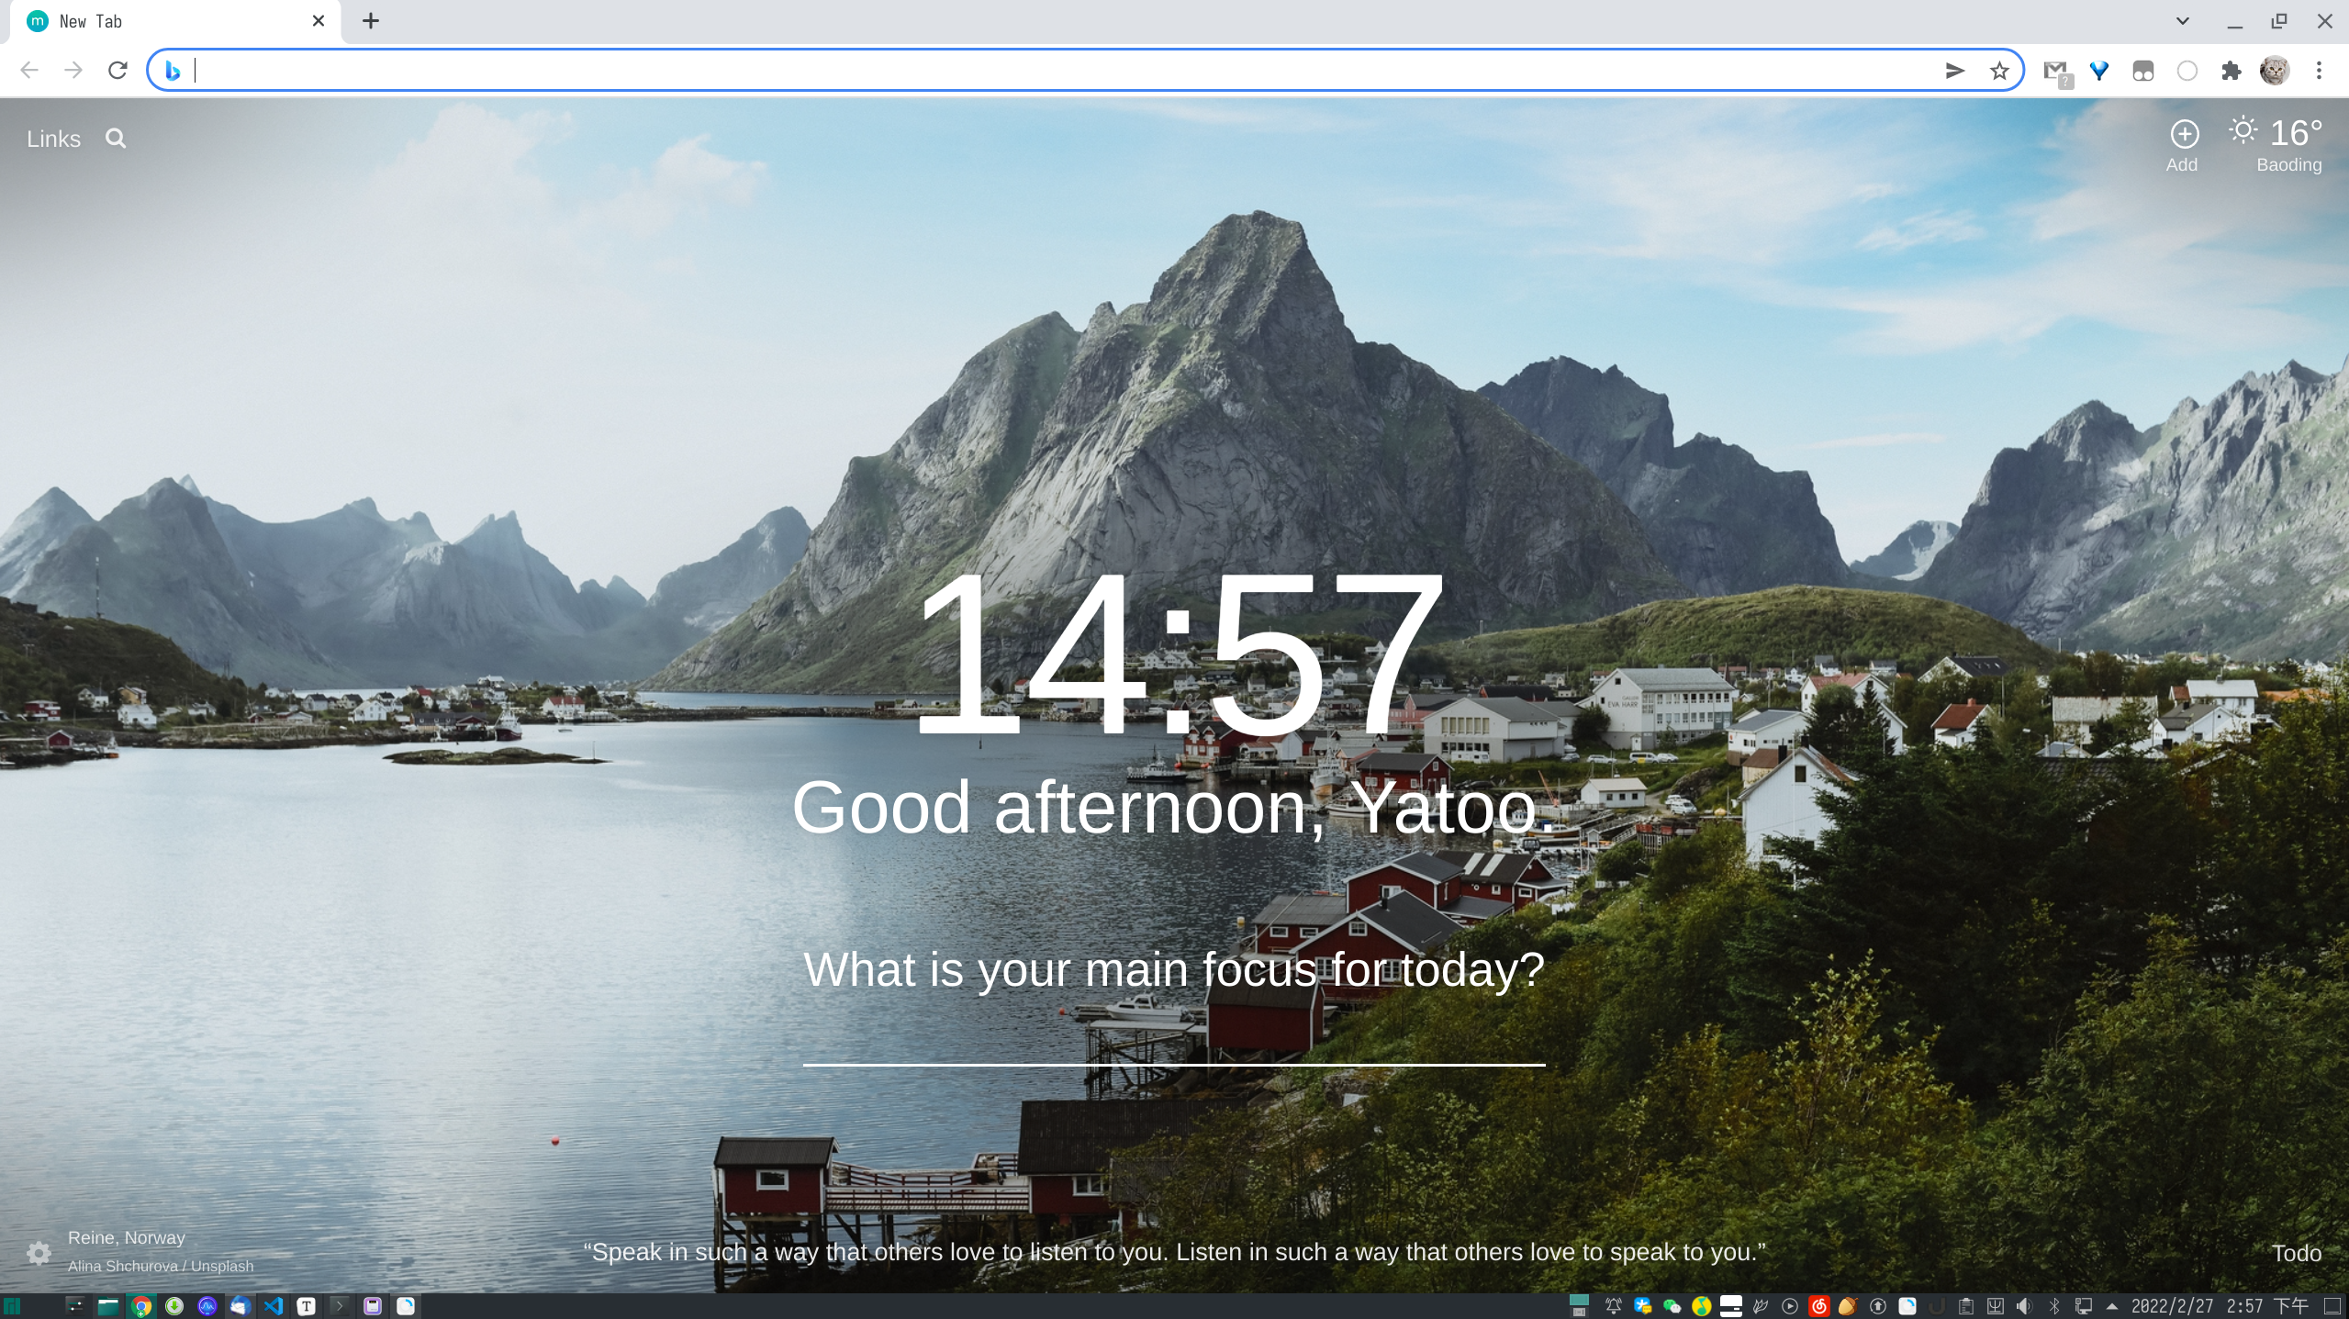Click the share/send page arrow icon

pos(1954,71)
